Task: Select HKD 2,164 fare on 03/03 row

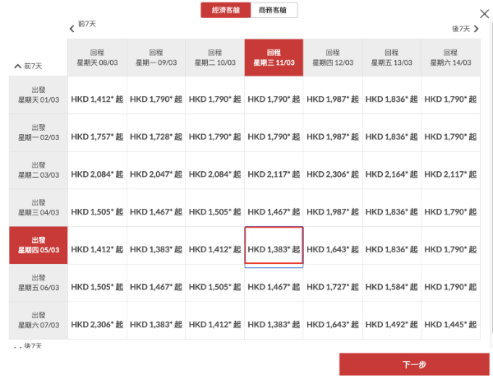Action: click(x=392, y=174)
